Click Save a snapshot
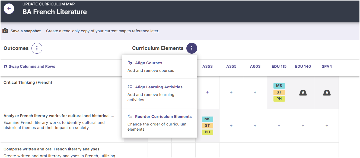Viewport: 360px width, 158px height. 26,31
